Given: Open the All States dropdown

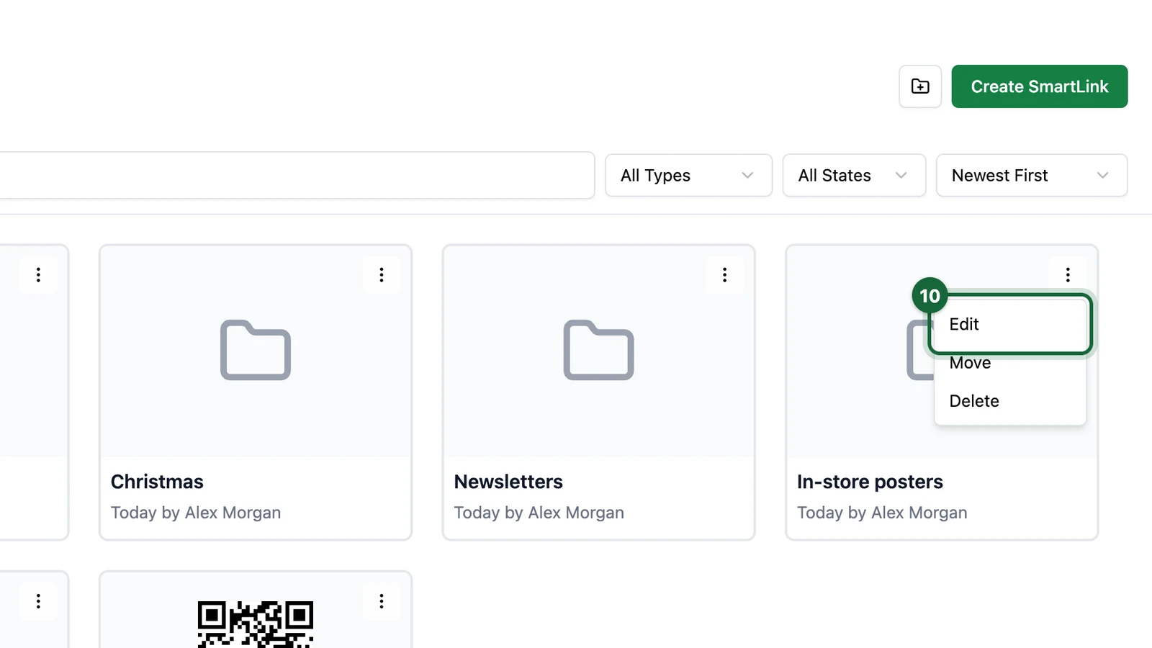Looking at the screenshot, I should pos(854,175).
